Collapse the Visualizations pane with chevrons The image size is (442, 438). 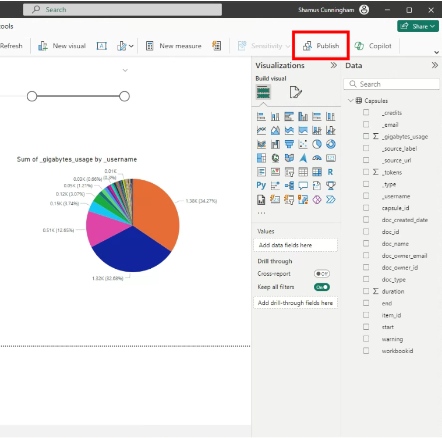pos(334,66)
